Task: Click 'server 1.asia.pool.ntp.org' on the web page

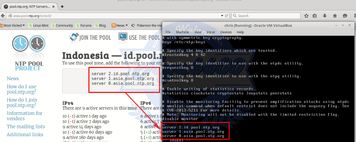Action: [x=123, y=79]
